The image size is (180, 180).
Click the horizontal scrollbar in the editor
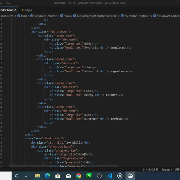pos(63,166)
